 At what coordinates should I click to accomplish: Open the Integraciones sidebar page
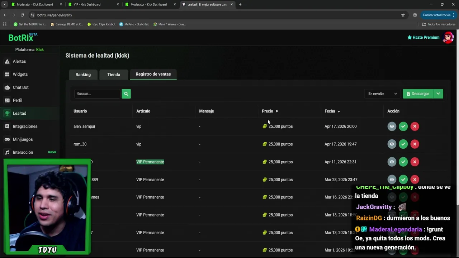(x=25, y=126)
